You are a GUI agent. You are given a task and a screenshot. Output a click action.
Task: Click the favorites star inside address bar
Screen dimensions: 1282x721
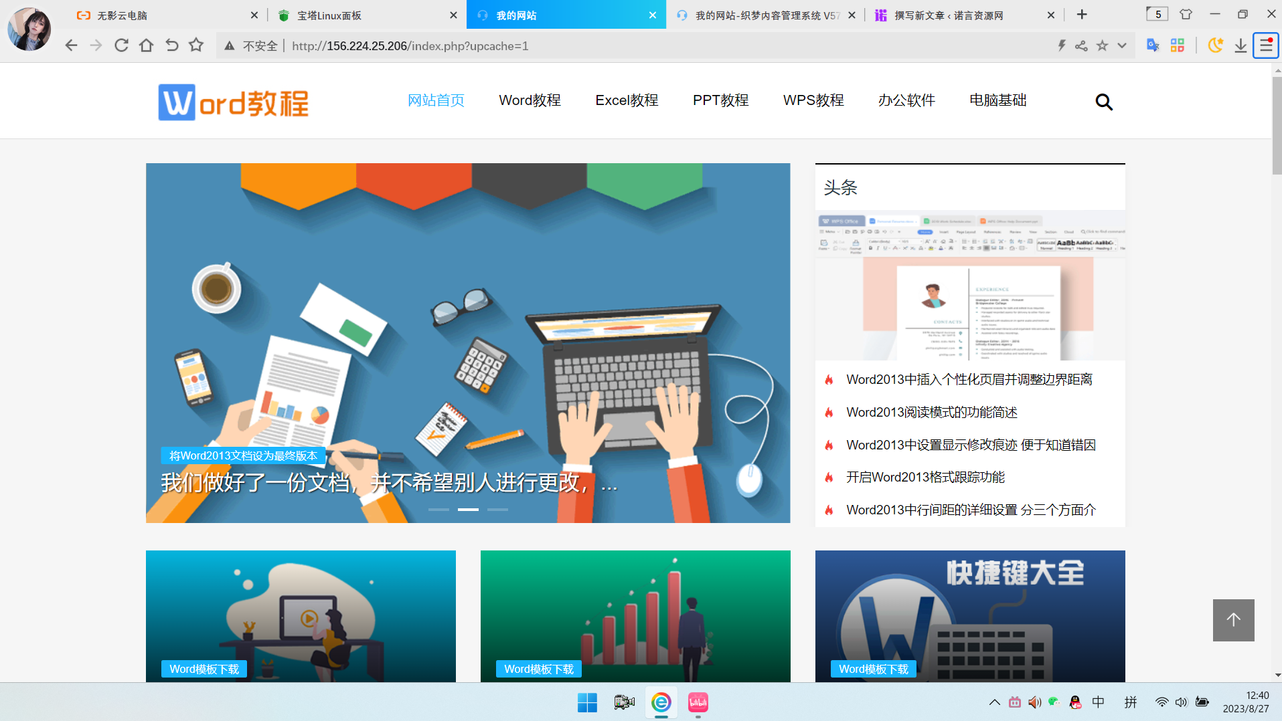click(1102, 45)
